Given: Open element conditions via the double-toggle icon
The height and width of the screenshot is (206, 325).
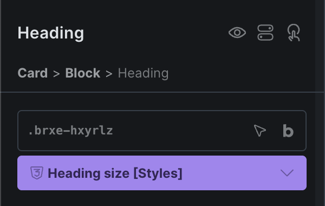Looking at the screenshot, I should [x=265, y=33].
